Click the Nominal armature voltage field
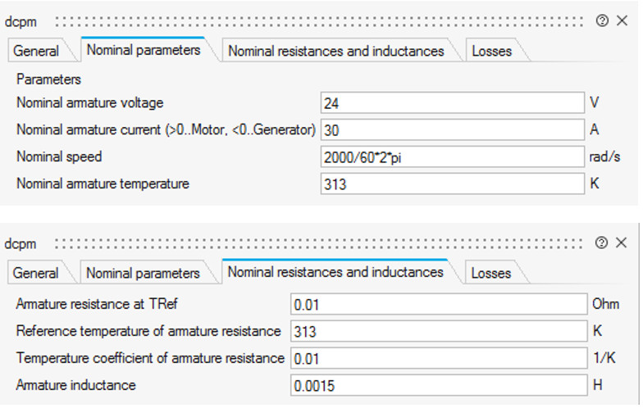This screenshot has width=643, height=408. pos(451,103)
